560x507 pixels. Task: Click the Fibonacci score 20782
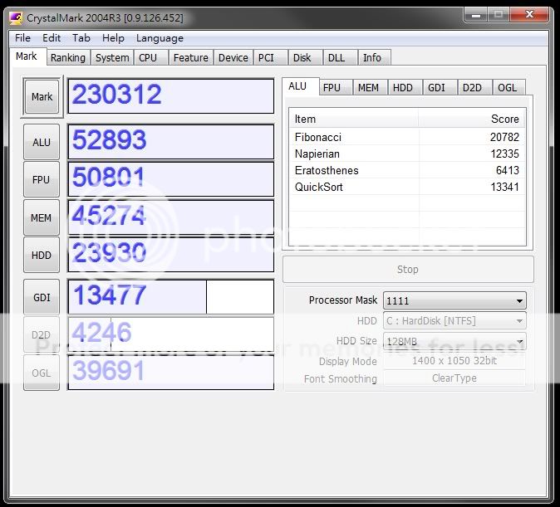click(504, 137)
